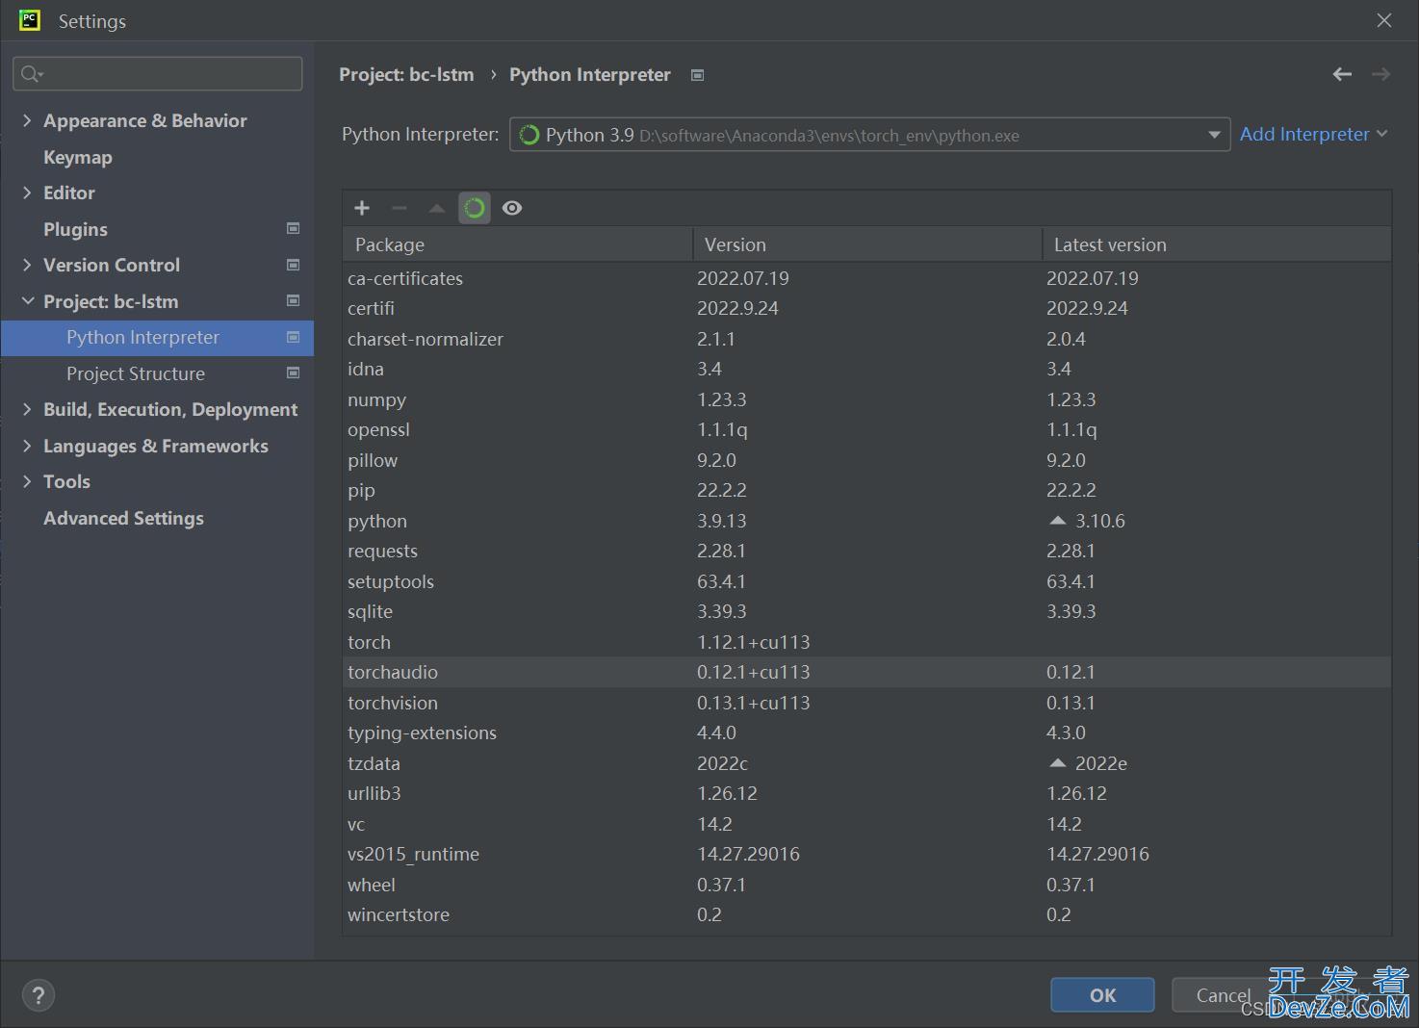
Task: Collapse the Project: bc-lstm section
Action: tap(27, 301)
